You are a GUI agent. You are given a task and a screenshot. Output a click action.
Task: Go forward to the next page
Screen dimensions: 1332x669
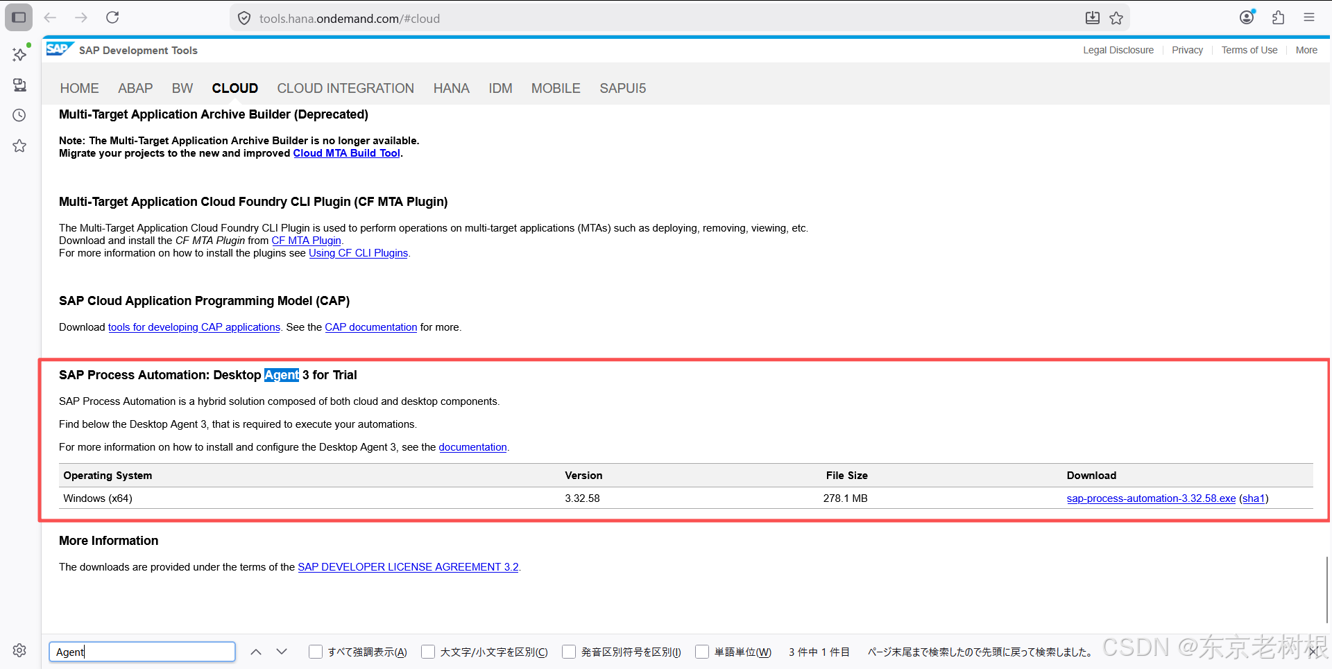[81, 17]
